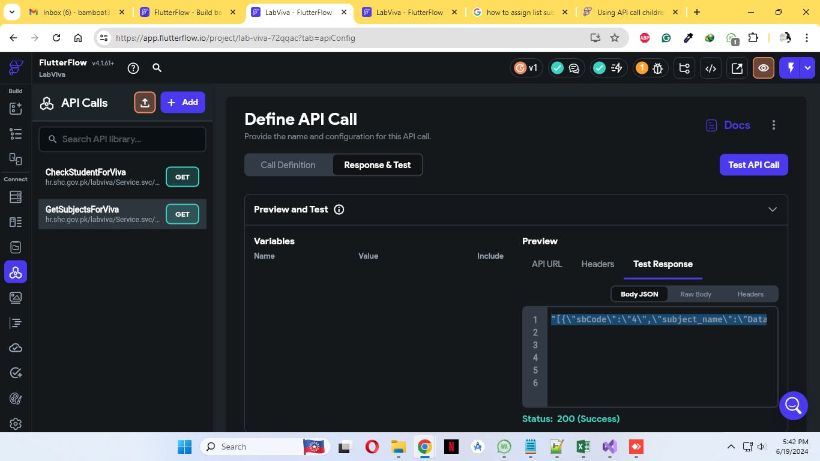Open the tests sidebar icon
The image size is (820, 461).
click(16, 373)
